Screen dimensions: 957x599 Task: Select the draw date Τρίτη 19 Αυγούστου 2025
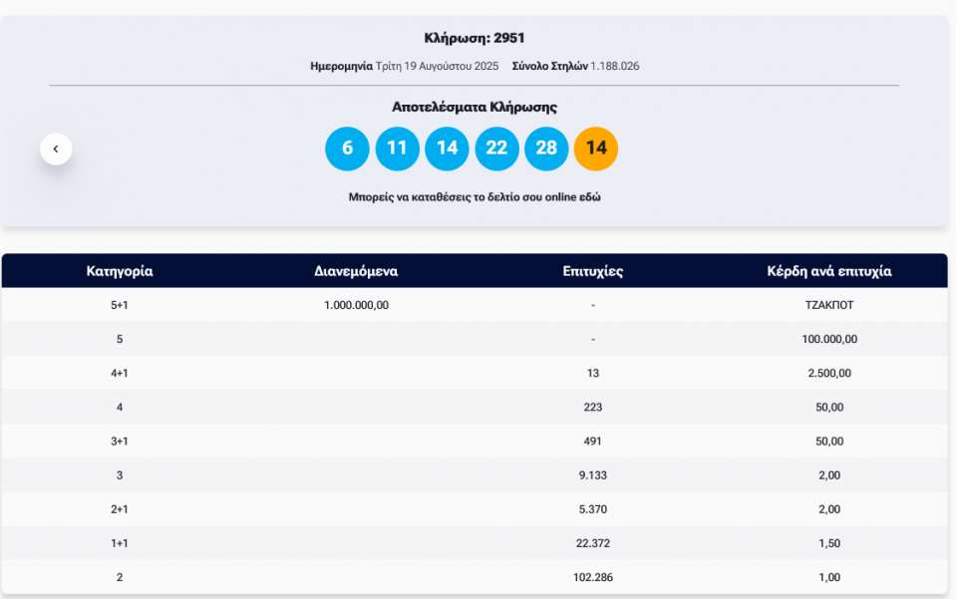tap(437, 66)
